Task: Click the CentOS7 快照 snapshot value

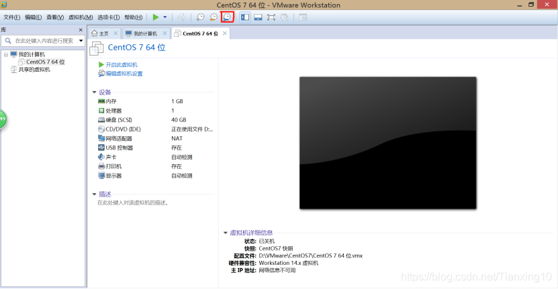Action: [276, 249]
